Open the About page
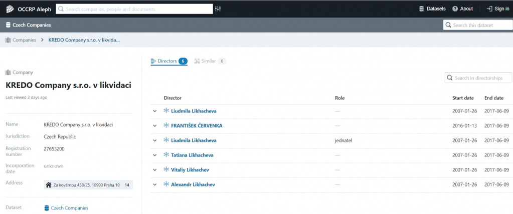Viewport: 513px width, 214px height. tap(462, 9)
